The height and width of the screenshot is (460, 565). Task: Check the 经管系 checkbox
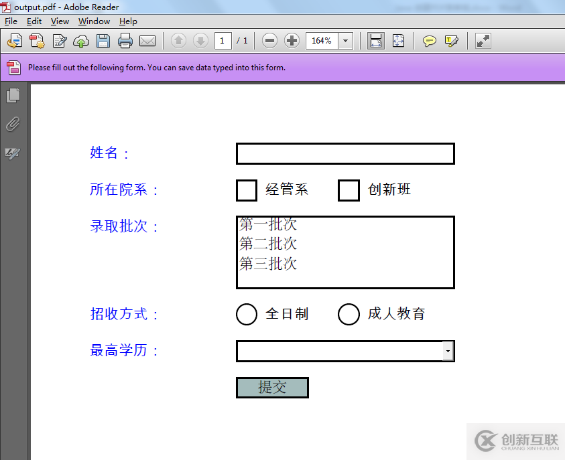tap(247, 190)
